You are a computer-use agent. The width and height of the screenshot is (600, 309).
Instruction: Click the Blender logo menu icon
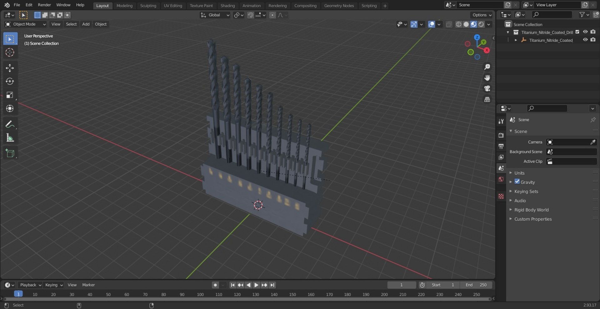pos(7,5)
